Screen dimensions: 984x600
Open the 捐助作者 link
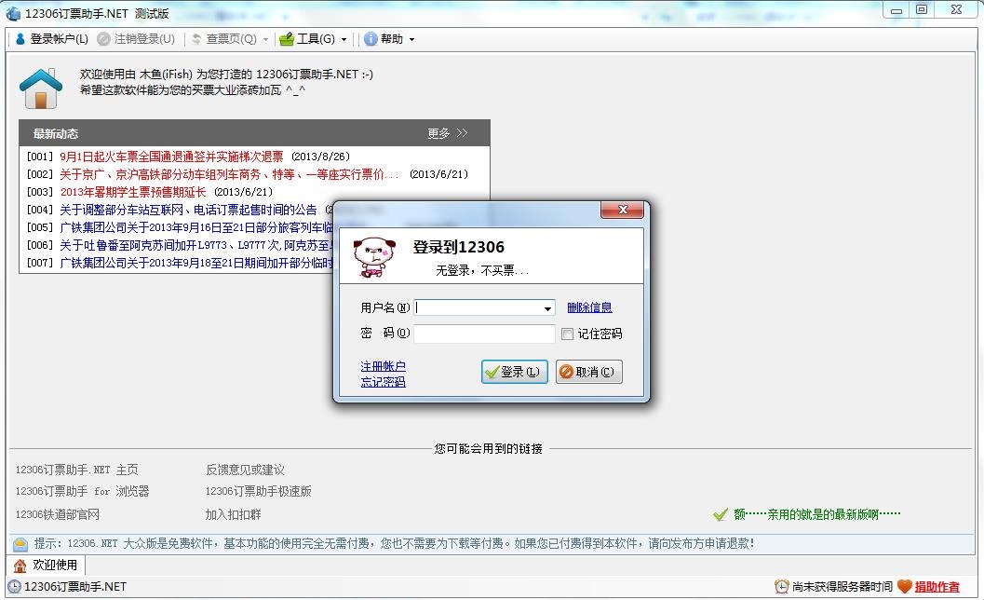(x=937, y=587)
